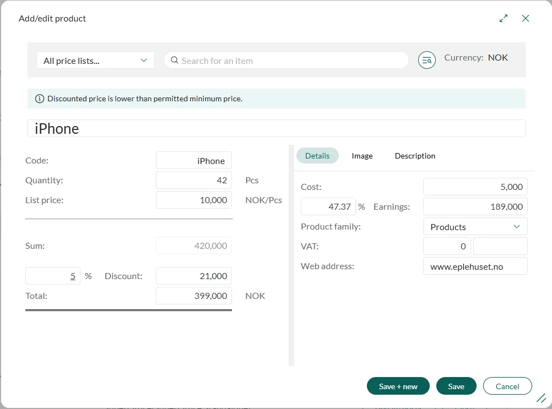Click the info icon in the warning banner
This screenshot has height=409, width=552.
coord(40,99)
